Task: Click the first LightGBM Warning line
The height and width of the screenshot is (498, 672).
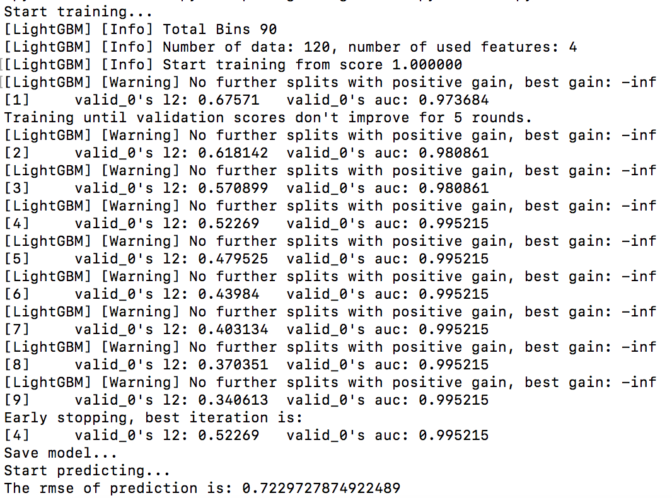Action: pos(330,83)
